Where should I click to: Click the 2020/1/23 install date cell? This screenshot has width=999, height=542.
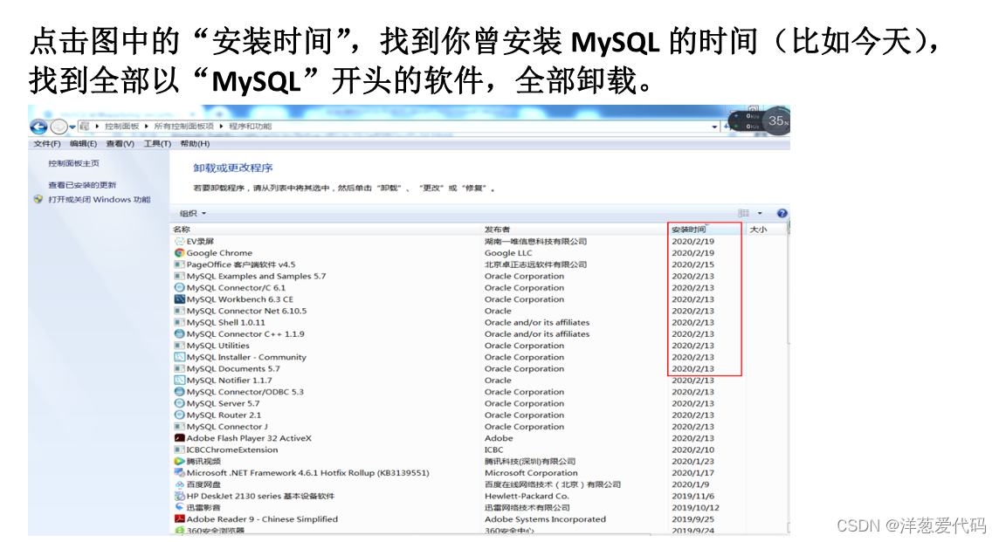(693, 461)
